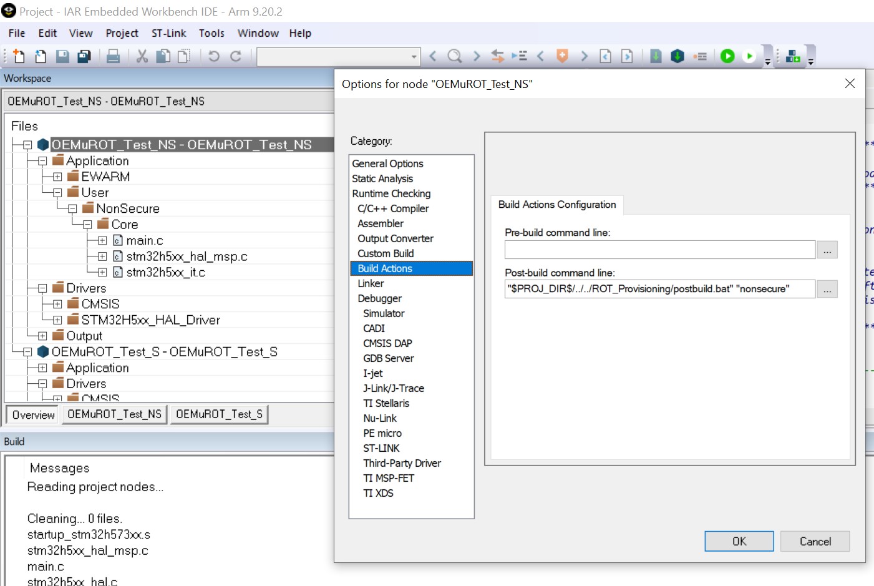
Task: Expand the stm32h5xx_it.c file node
Action: [102, 272]
